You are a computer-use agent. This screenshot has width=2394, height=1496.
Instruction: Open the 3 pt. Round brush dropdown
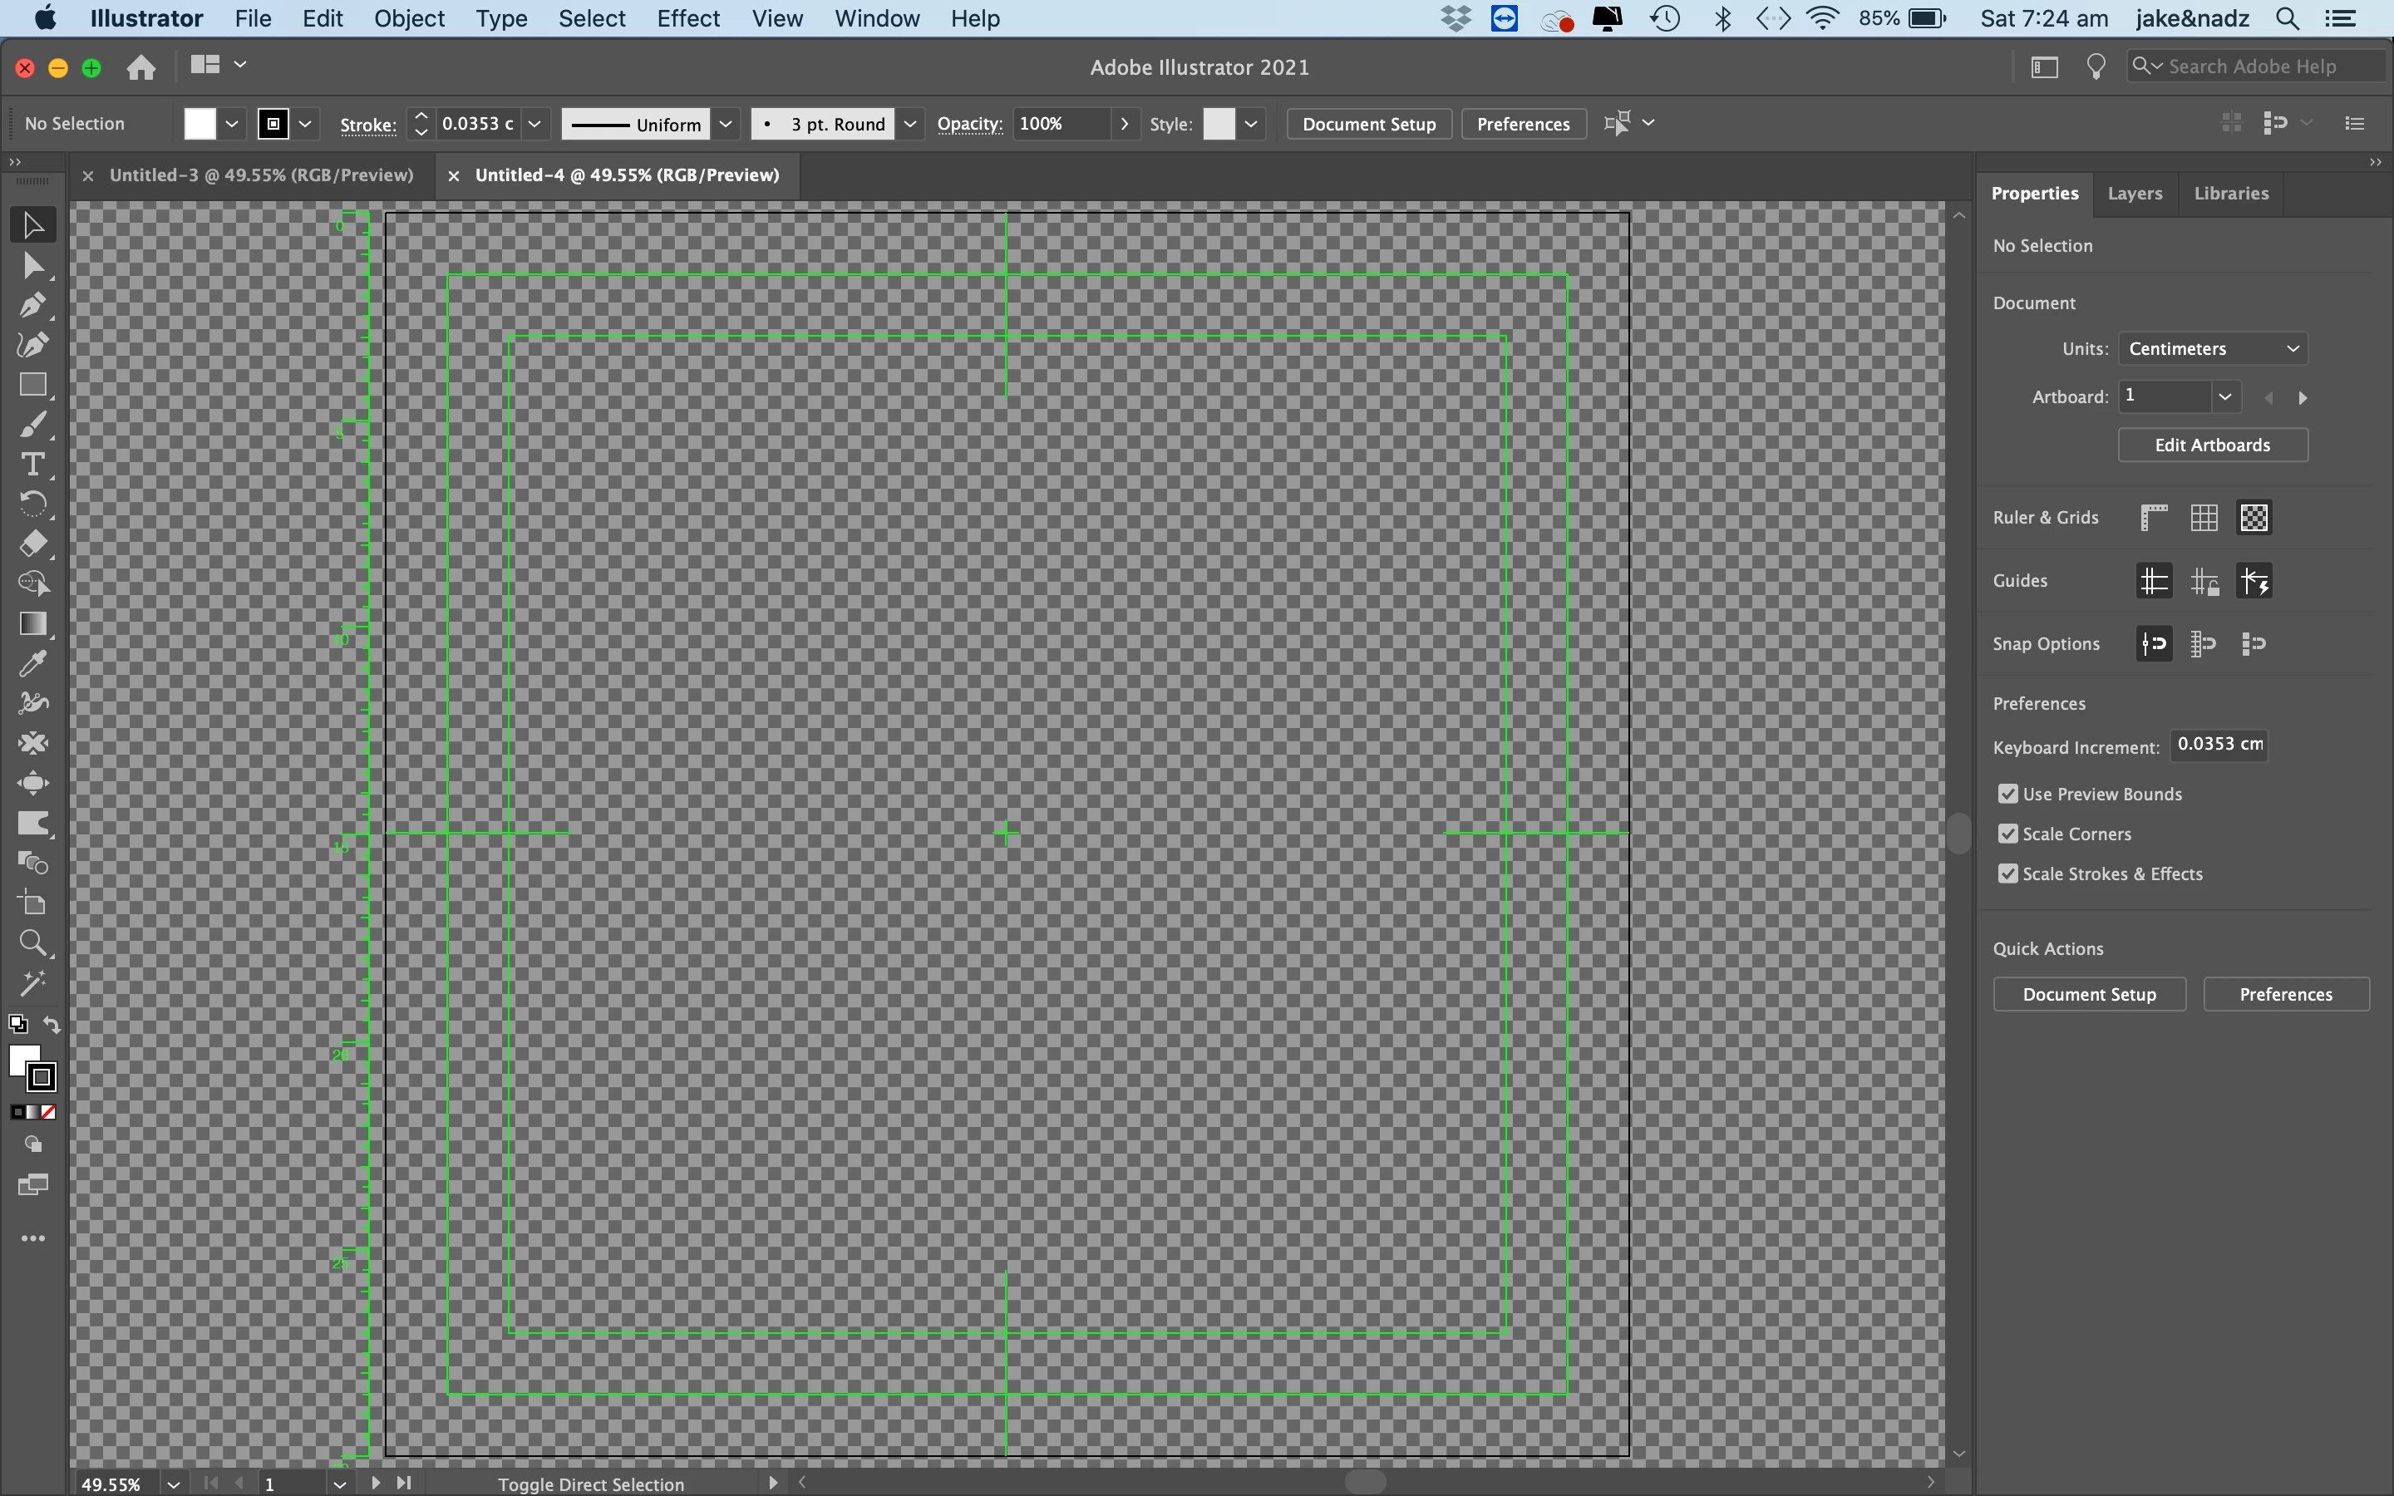pyautogui.click(x=910, y=124)
